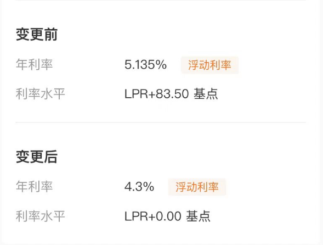Tap the 基点 text after 0.00
Viewport: 323px width, 245px height.
(x=198, y=216)
